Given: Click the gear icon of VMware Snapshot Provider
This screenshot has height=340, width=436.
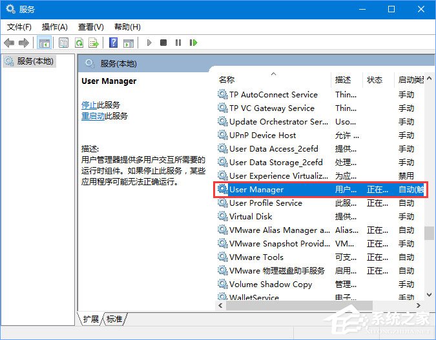Looking at the screenshot, I should 222,243.
